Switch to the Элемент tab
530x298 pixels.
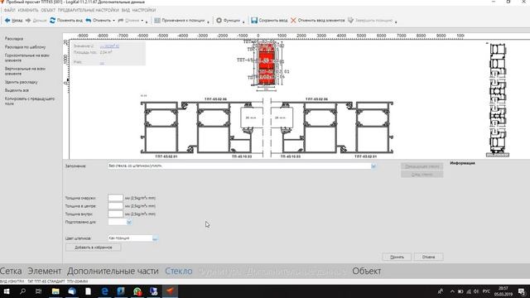tap(45, 271)
